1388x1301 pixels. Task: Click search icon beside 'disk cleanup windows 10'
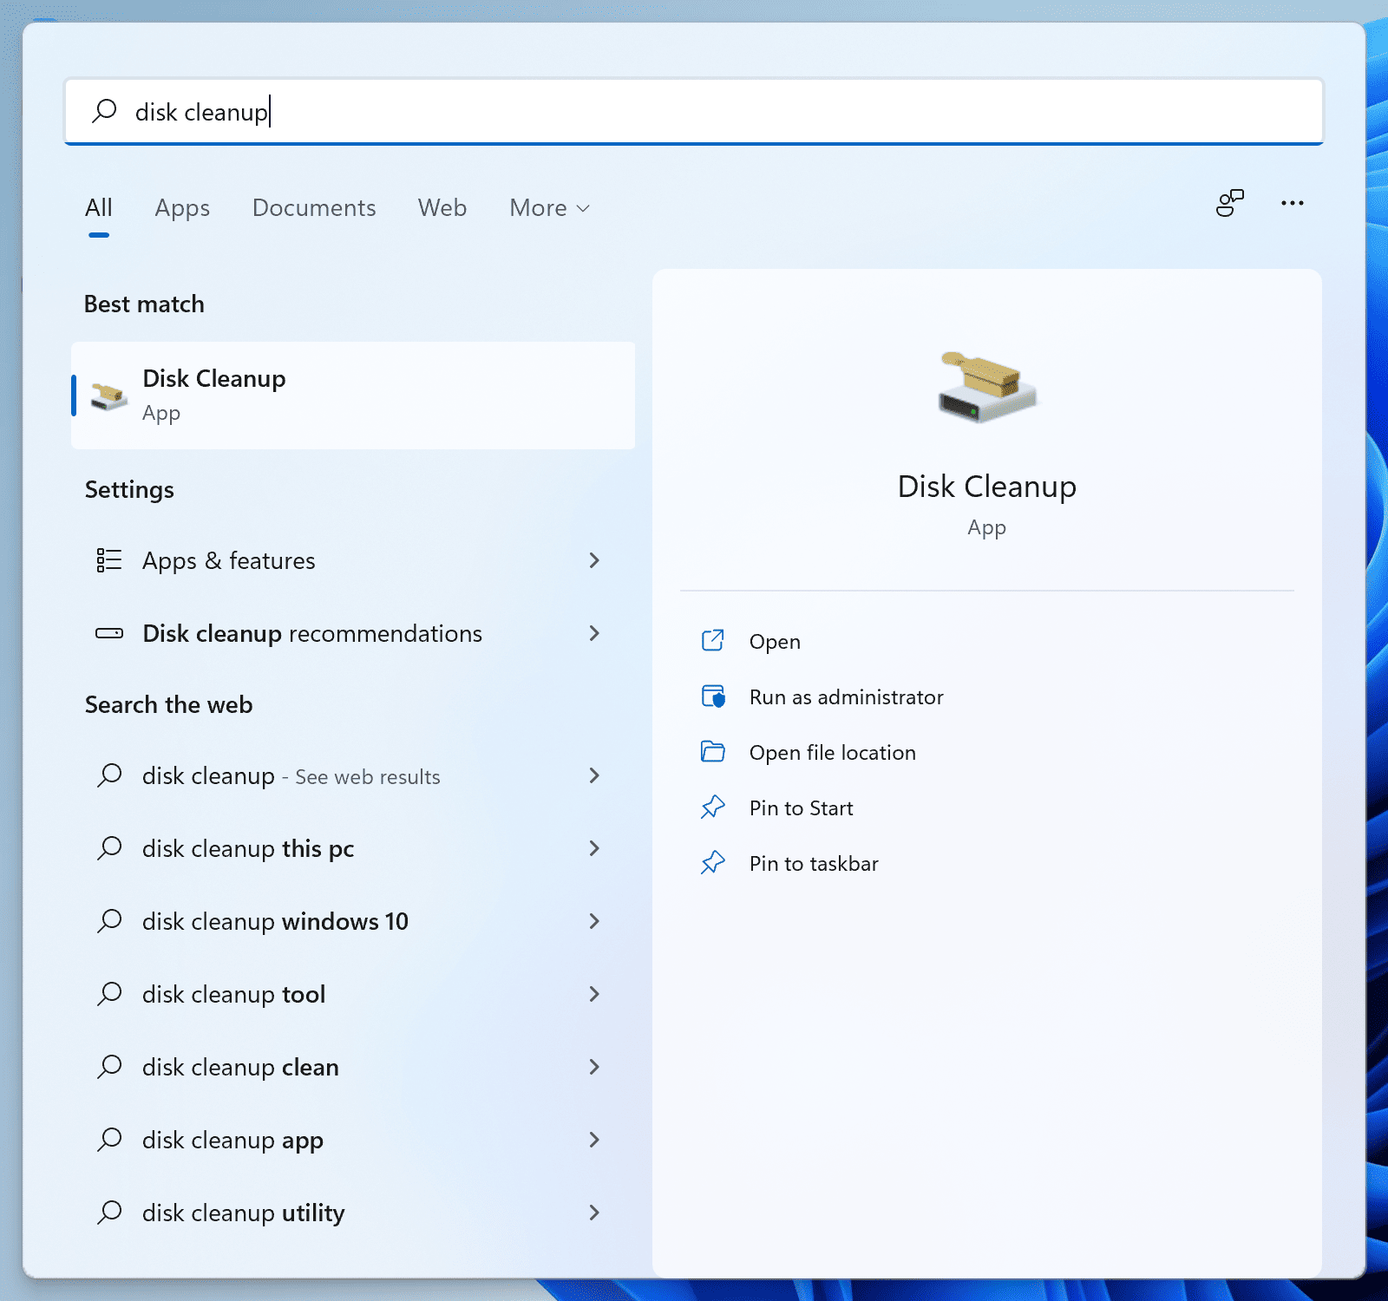pyautogui.click(x=109, y=921)
